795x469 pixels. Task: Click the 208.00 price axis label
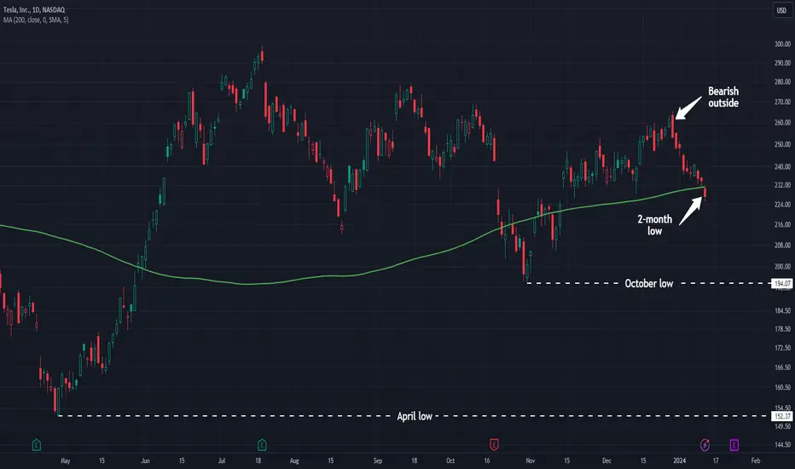[x=782, y=246]
